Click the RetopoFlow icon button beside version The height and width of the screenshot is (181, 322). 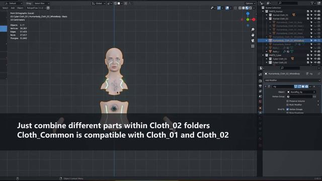[48, 8]
